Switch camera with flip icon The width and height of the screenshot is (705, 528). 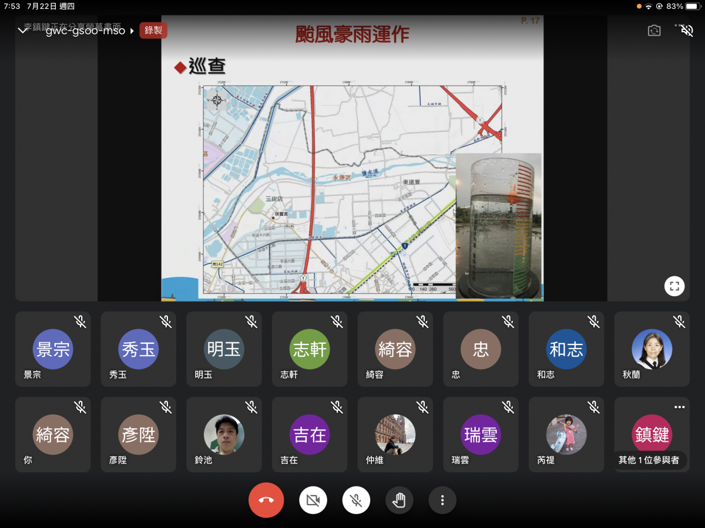(x=654, y=31)
